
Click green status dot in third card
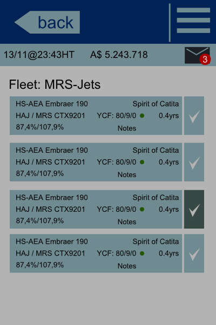pyautogui.click(x=142, y=209)
